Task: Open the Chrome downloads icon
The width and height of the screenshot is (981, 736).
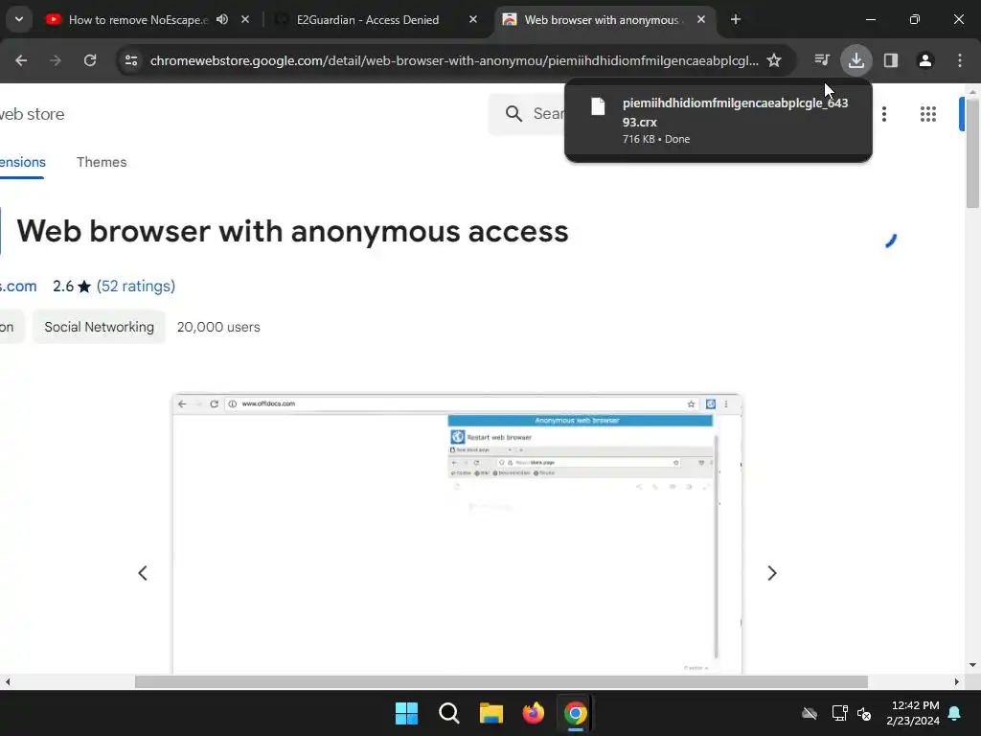Action: (856, 60)
